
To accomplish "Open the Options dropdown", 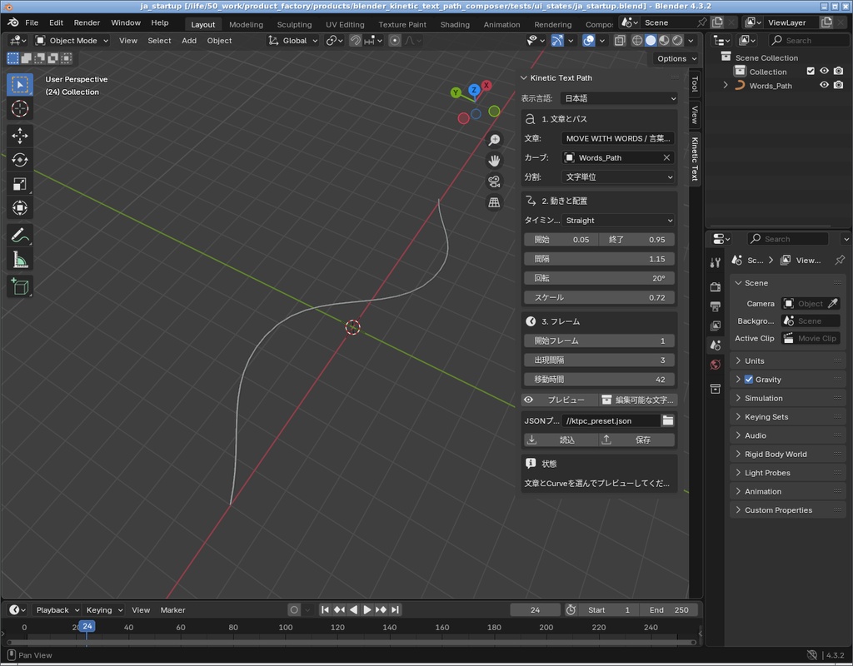I will (x=676, y=59).
